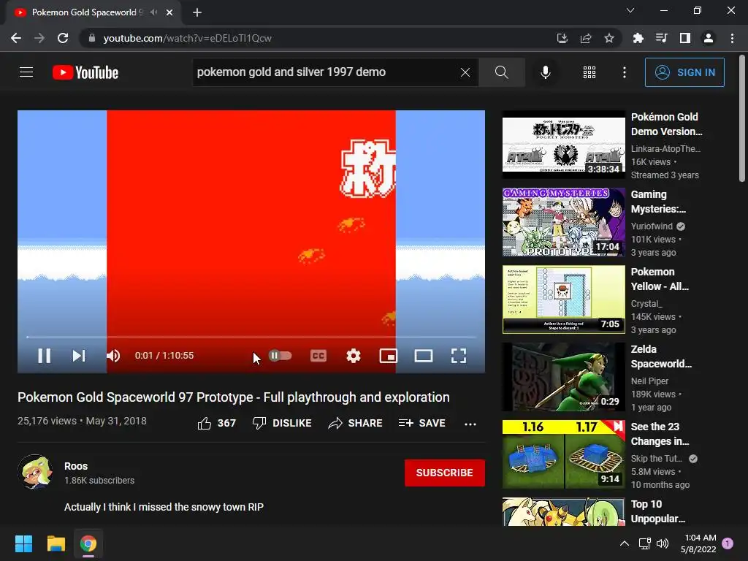Switch to theater mode icon

[424, 356]
